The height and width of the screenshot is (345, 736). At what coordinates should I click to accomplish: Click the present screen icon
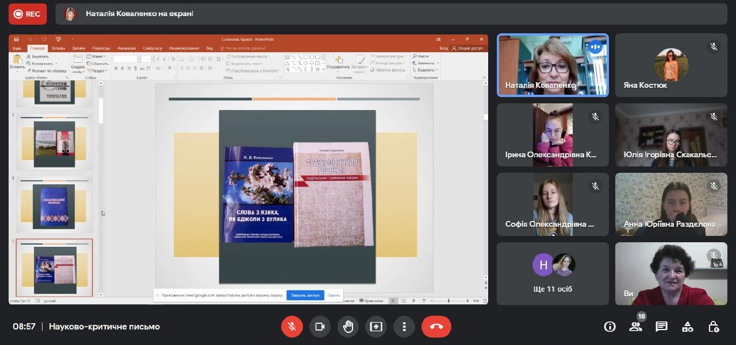(376, 327)
